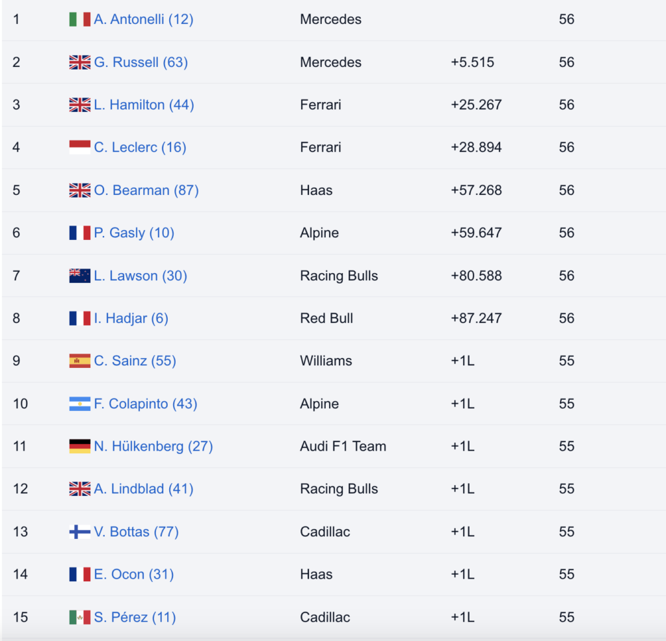The image size is (666, 641).
Task: Click the Audi F1 Team cell
Action: pos(343,447)
